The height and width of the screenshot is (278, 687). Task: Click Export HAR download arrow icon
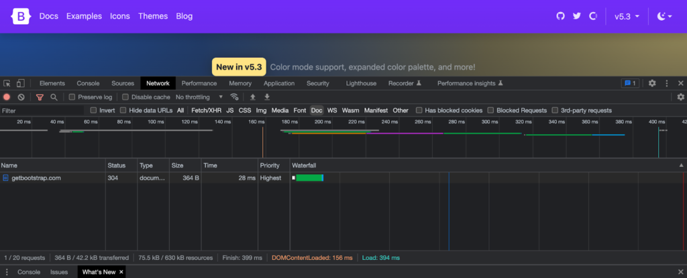coord(267,97)
